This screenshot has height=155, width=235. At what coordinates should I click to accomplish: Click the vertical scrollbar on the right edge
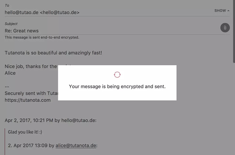(x=234, y=31)
